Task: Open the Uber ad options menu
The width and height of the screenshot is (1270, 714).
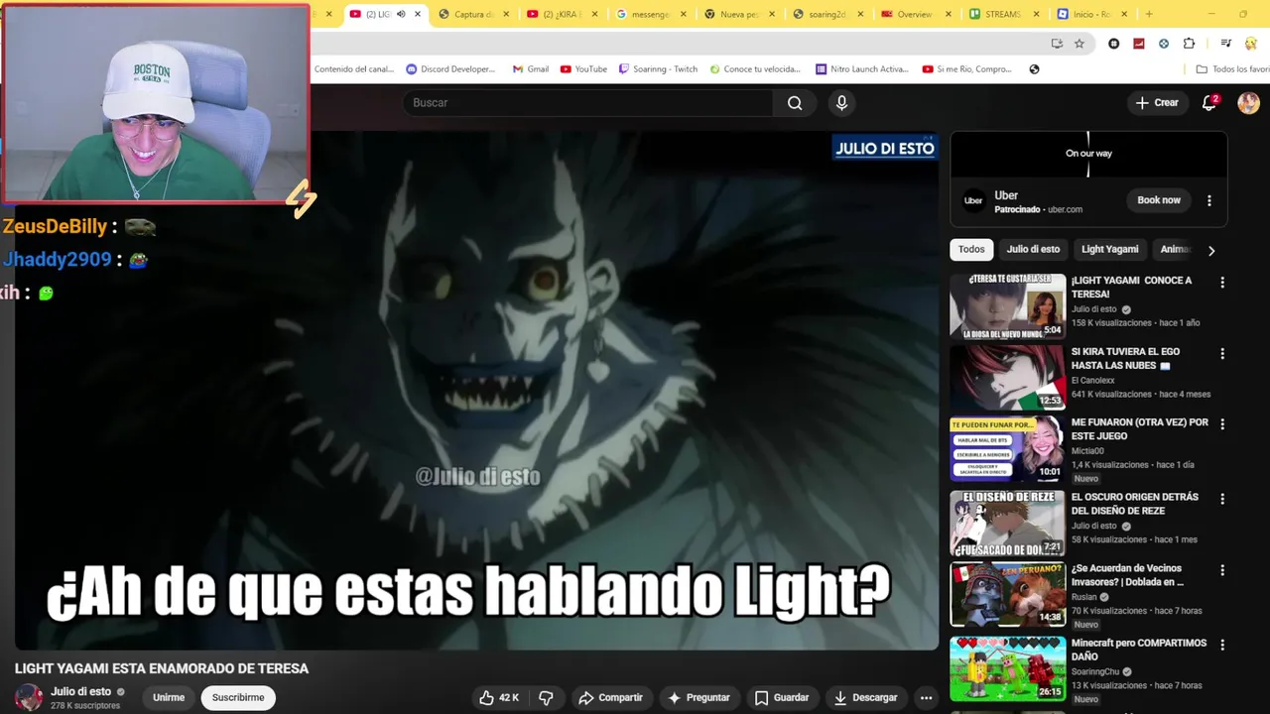Action: tap(1208, 200)
